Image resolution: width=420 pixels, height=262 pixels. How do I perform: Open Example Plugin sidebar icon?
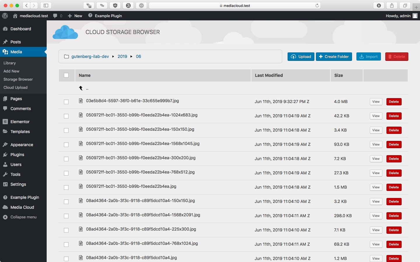[5, 197]
